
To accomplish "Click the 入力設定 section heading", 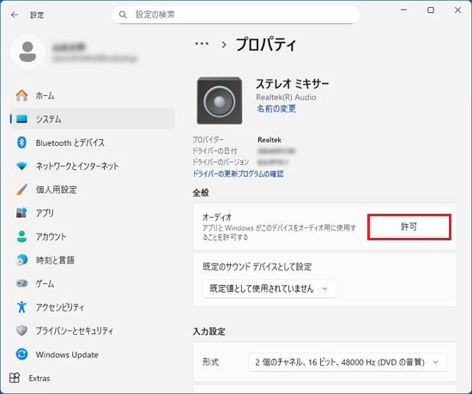I will [x=209, y=331].
